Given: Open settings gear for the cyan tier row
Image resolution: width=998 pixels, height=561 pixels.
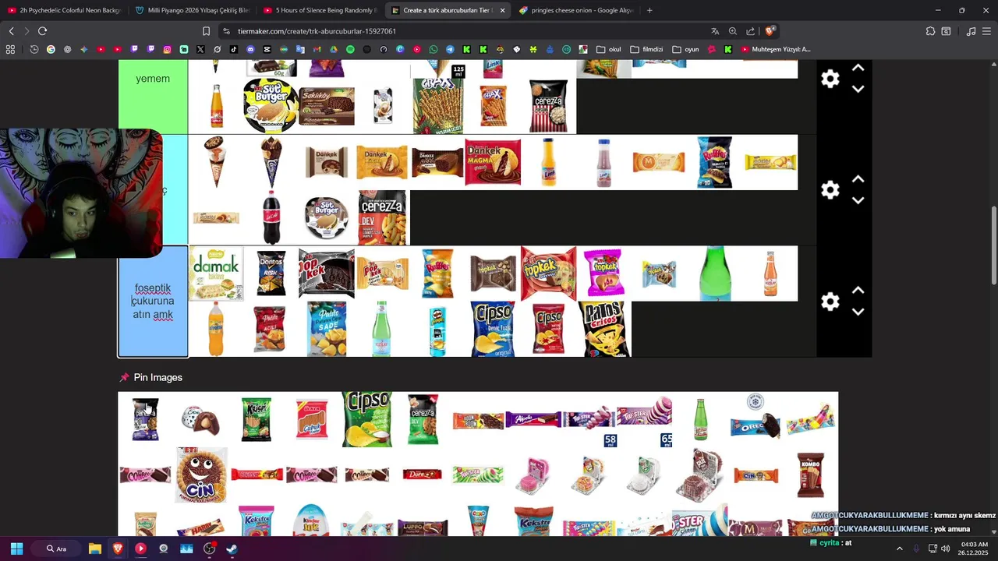Looking at the screenshot, I should 830,190.
